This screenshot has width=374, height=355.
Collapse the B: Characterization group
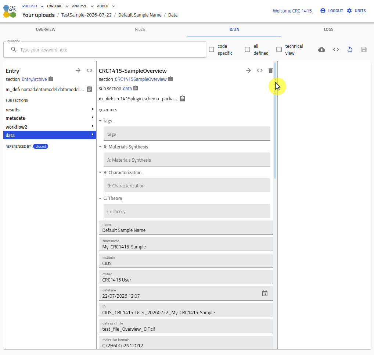coord(100,172)
